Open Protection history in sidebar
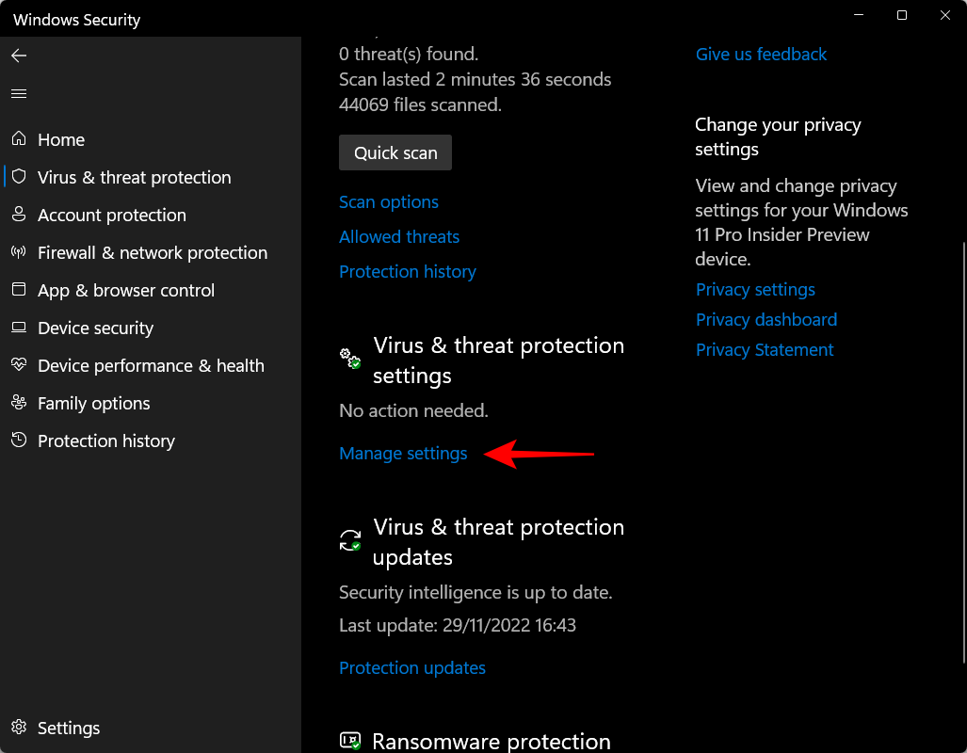The image size is (967, 753). pyautogui.click(x=105, y=441)
